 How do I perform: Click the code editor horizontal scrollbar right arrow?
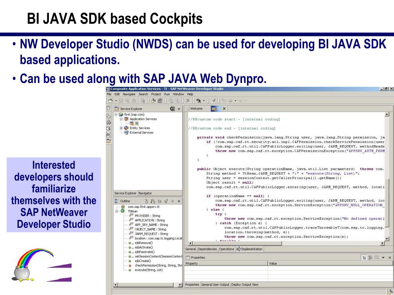tap(382, 243)
